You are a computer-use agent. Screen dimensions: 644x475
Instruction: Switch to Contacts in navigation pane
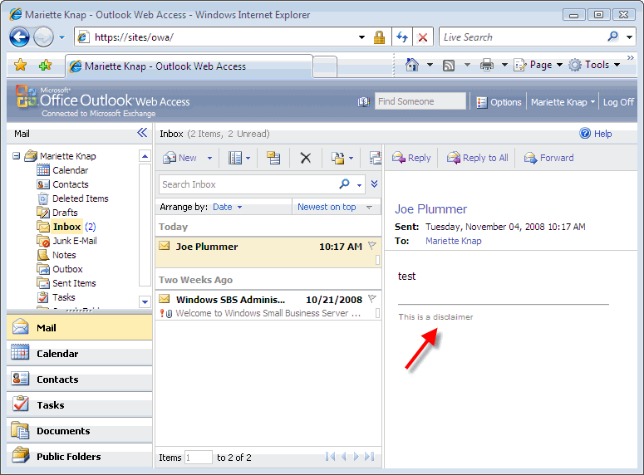point(79,380)
